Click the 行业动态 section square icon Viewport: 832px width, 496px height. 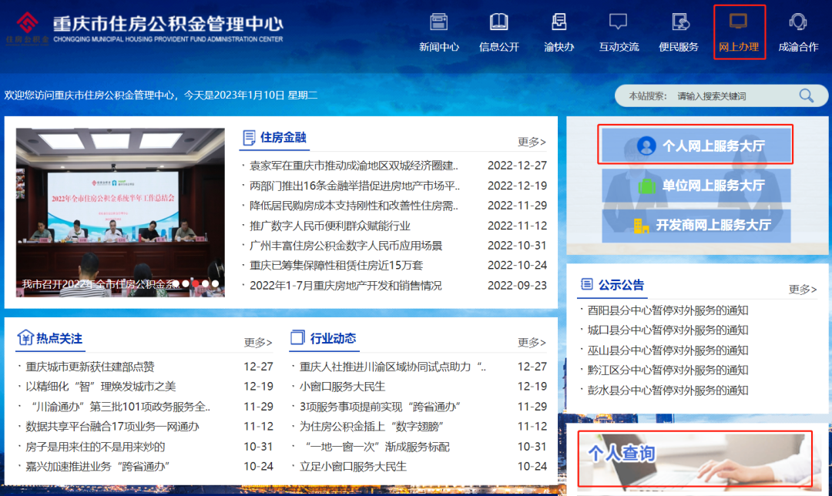(297, 337)
